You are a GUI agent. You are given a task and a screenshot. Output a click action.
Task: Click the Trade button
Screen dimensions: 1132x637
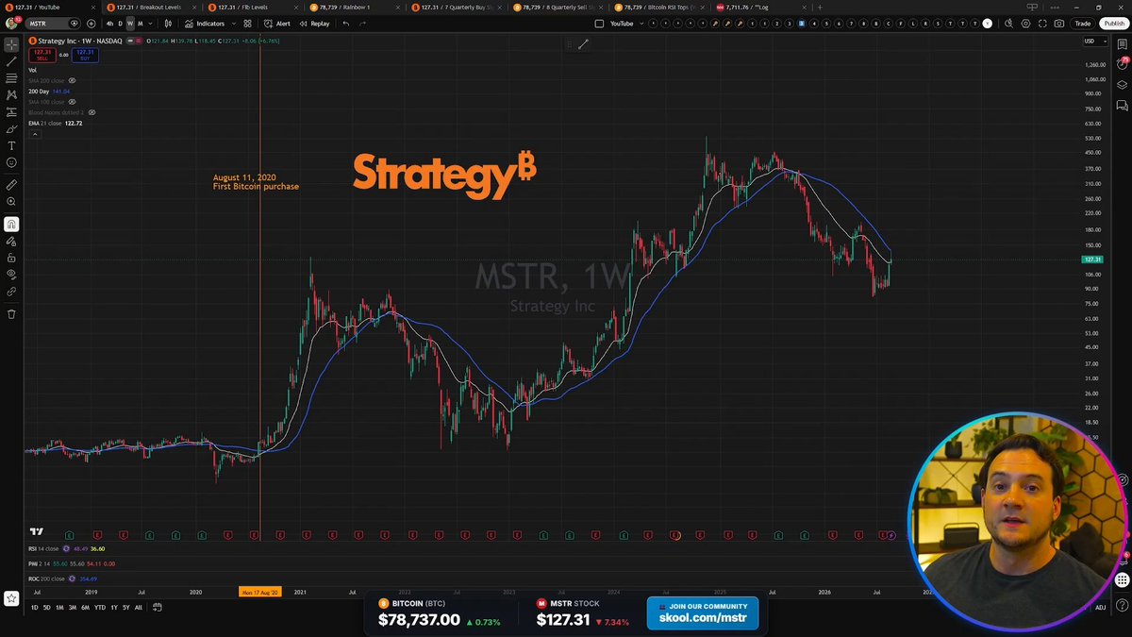point(1082,24)
